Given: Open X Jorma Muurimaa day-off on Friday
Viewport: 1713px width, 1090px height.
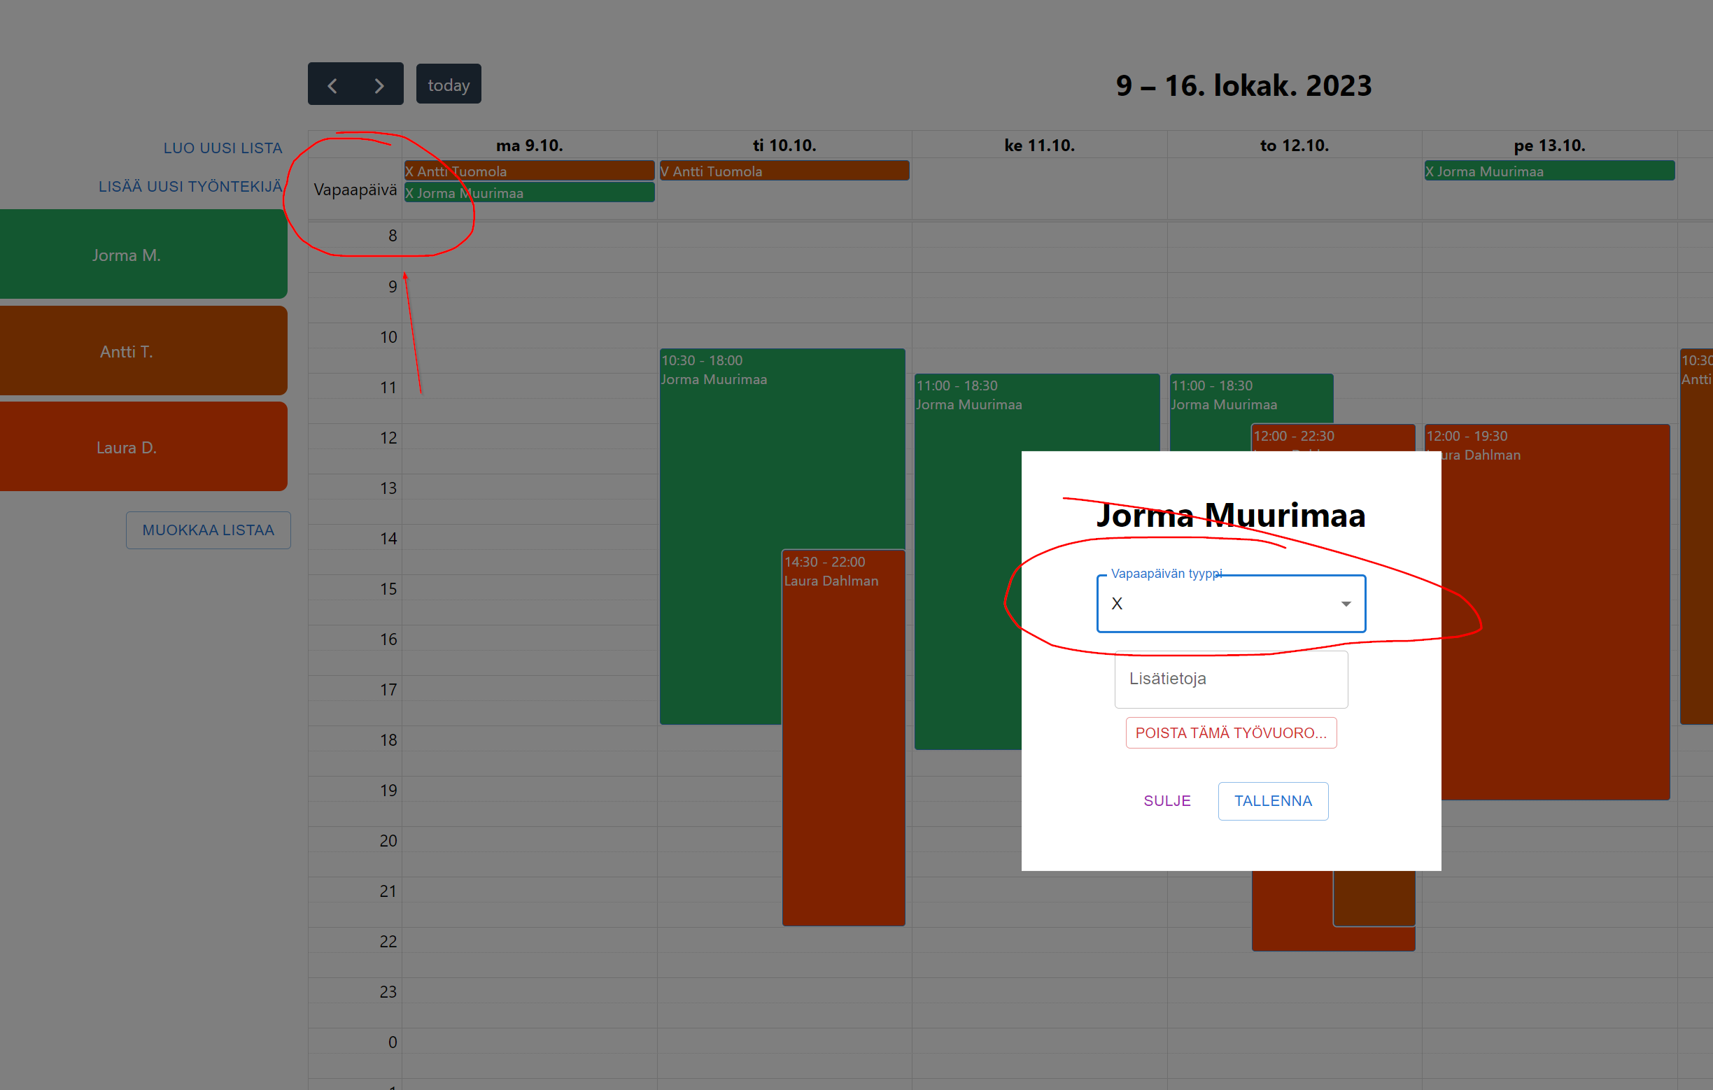Looking at the screenshot, I should [1549, 171].
